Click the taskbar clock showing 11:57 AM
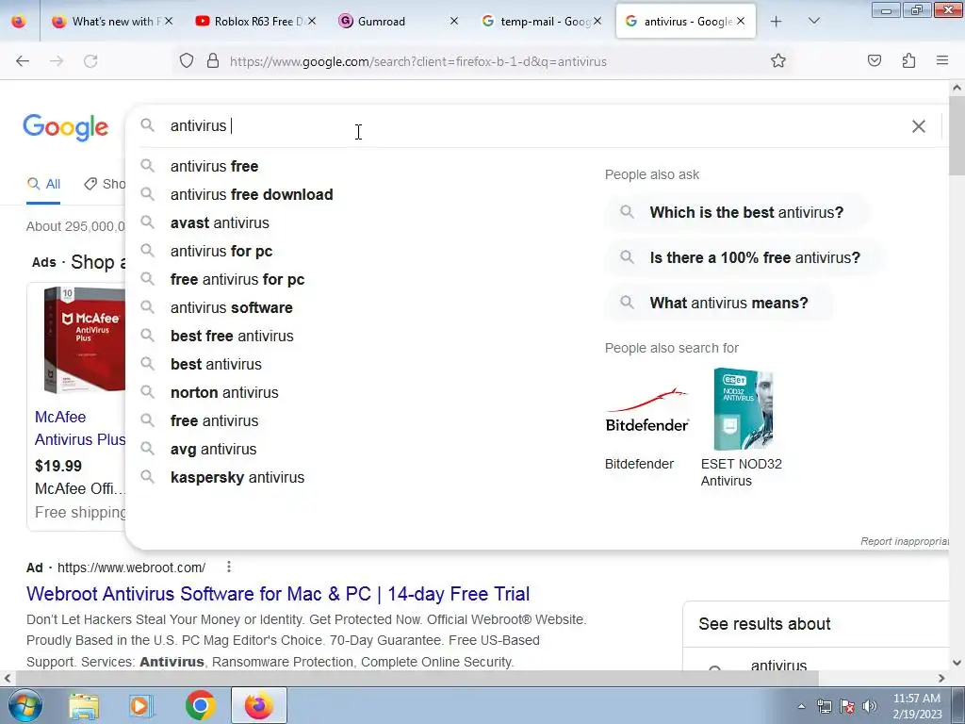Screen dimensions: 965x724 point(917,706)
